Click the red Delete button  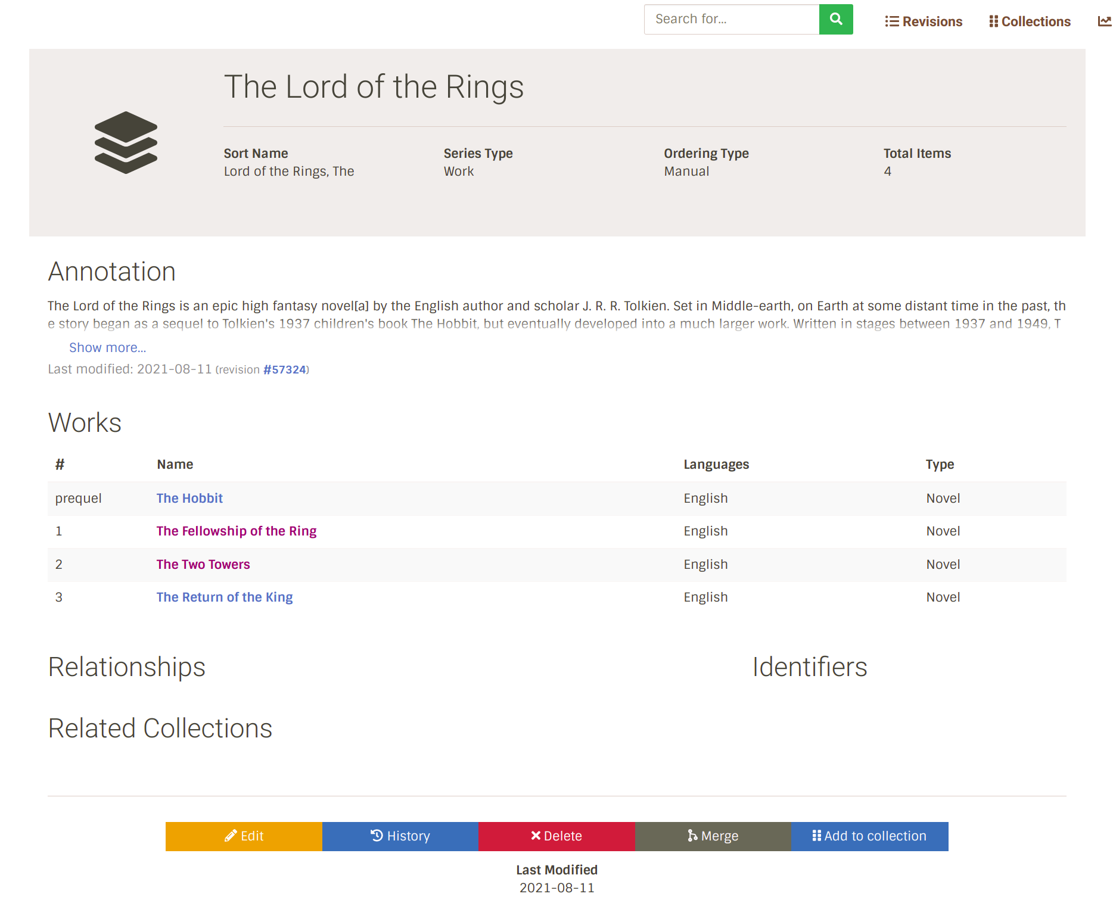tap(556, 836)
